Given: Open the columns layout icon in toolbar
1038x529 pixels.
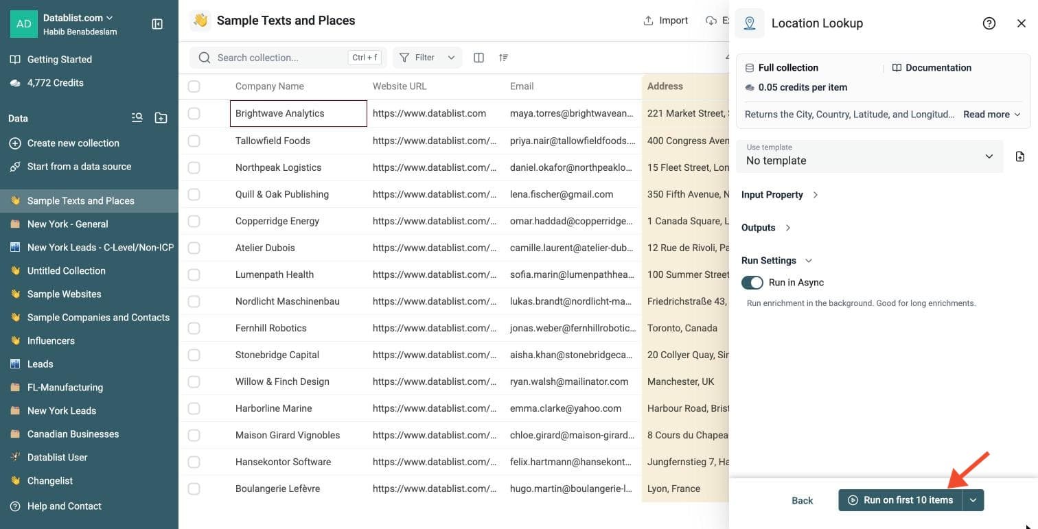Looking at the screenshot, I should point(479,58).
